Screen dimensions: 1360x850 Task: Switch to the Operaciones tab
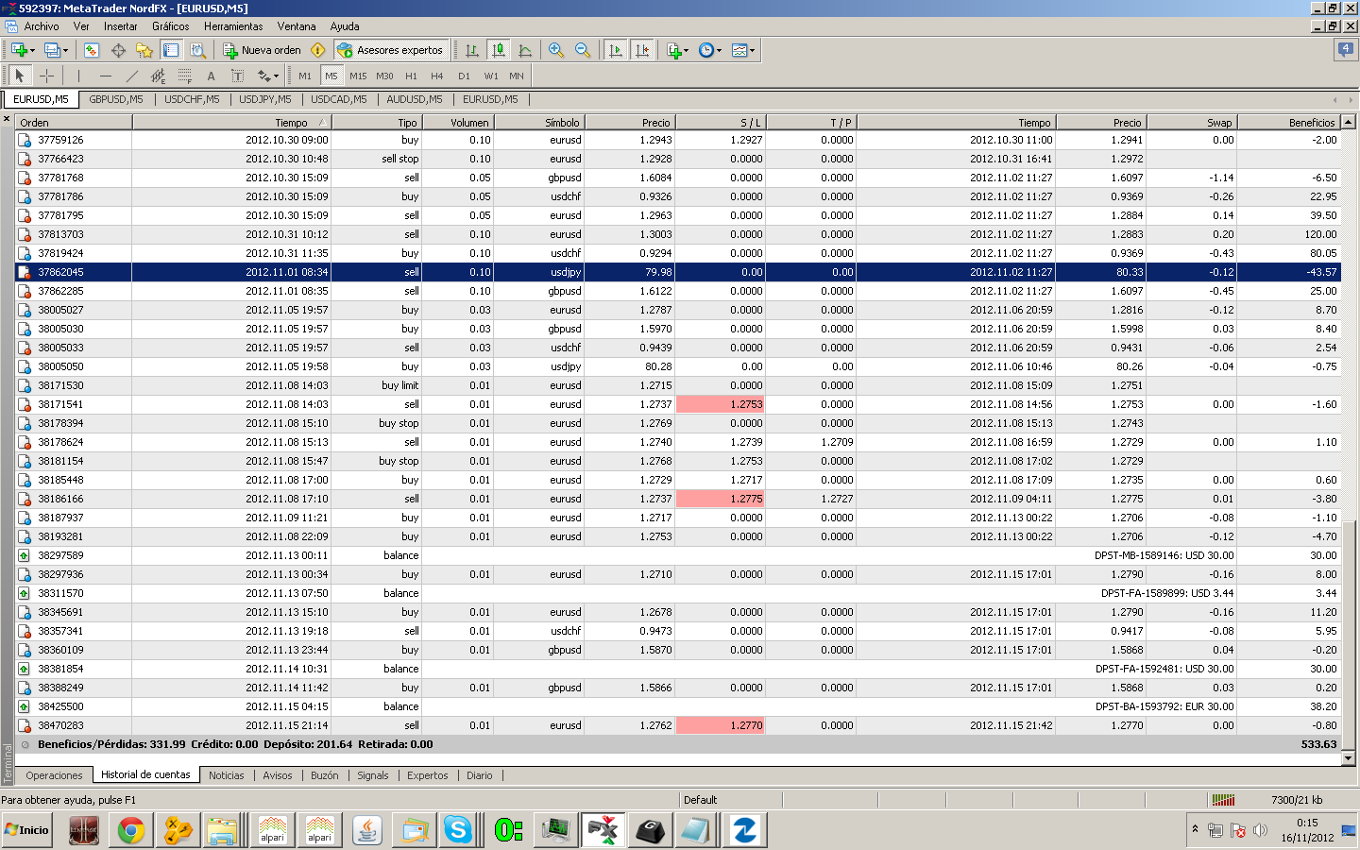click(54, 775)
